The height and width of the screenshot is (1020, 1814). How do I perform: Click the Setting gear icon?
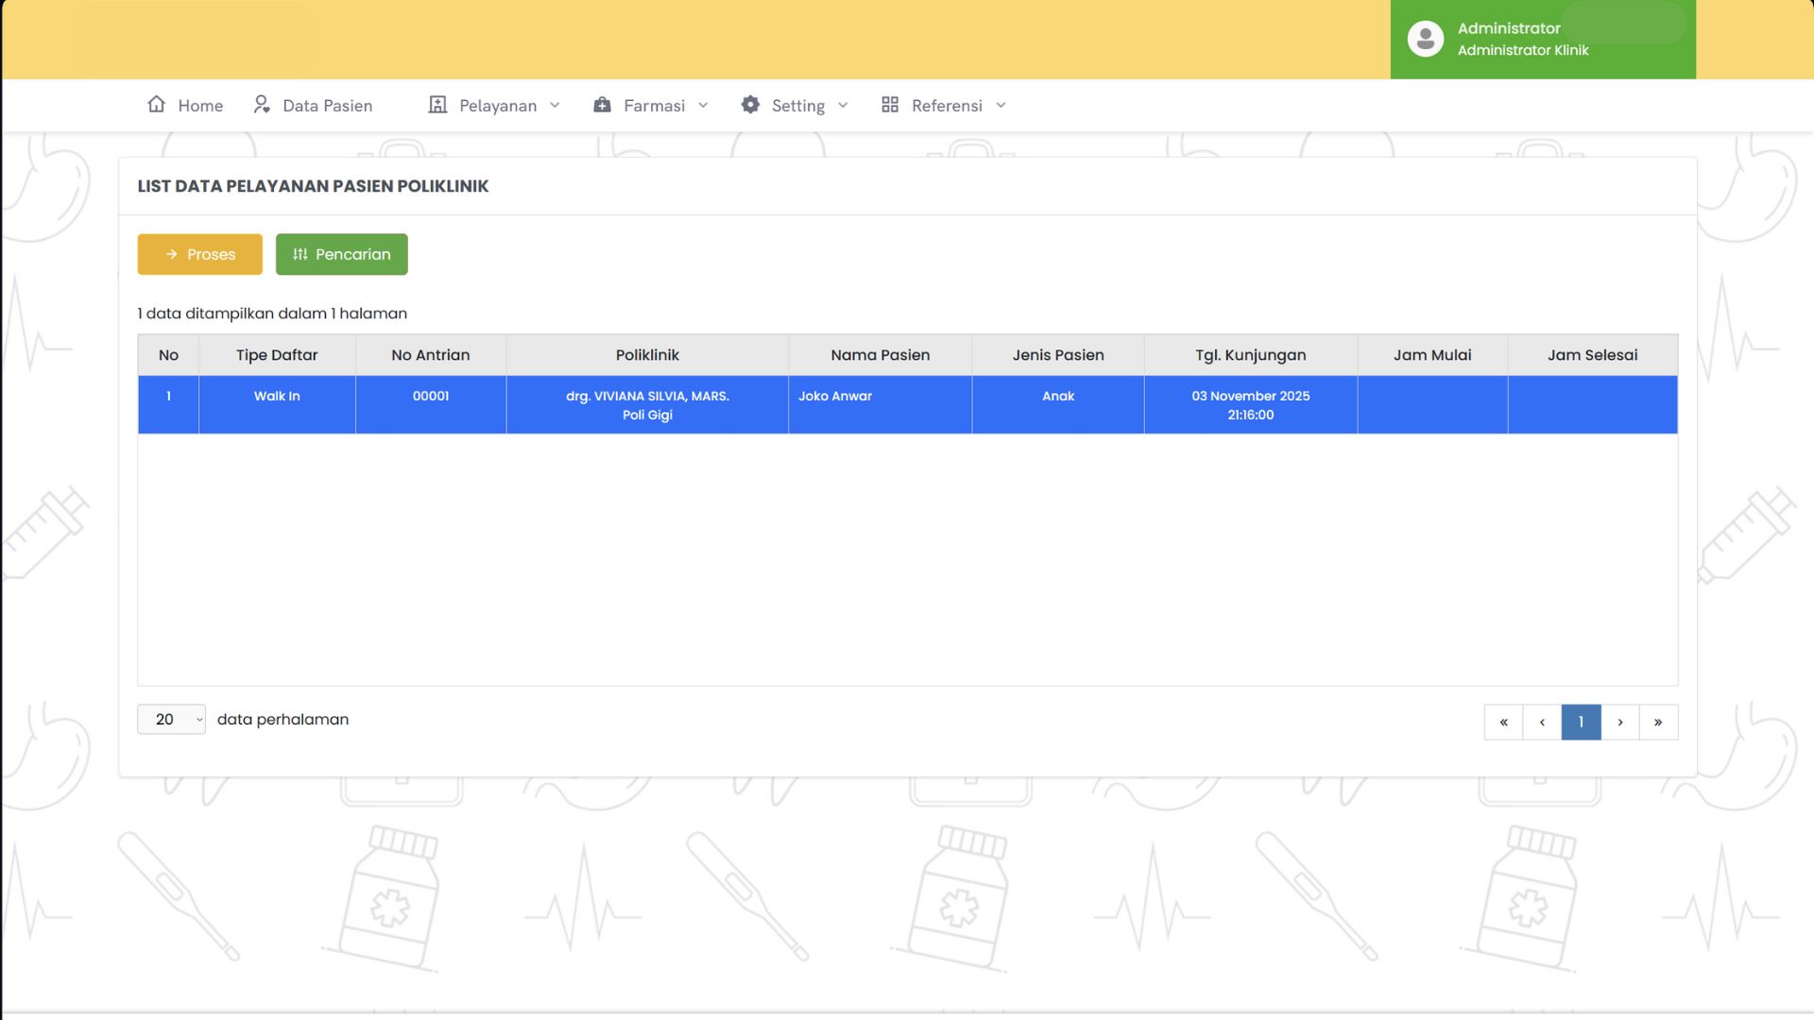click(x=750, y=105)
